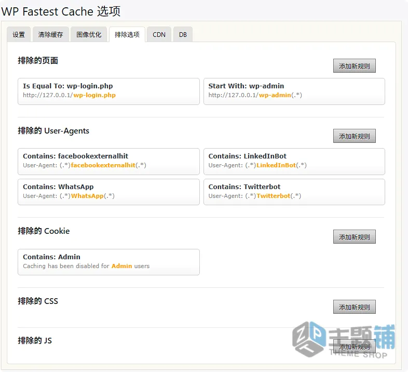The image size is (408, 372).
Task: Click the 排除的 CSS heading
Action: pos(38,301)
